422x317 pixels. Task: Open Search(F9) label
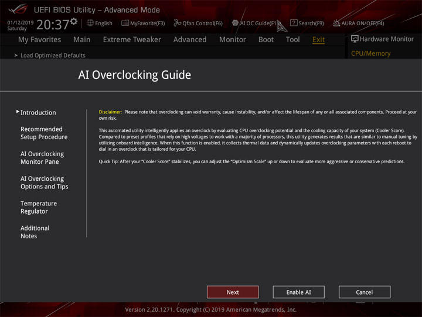point(311,23)
